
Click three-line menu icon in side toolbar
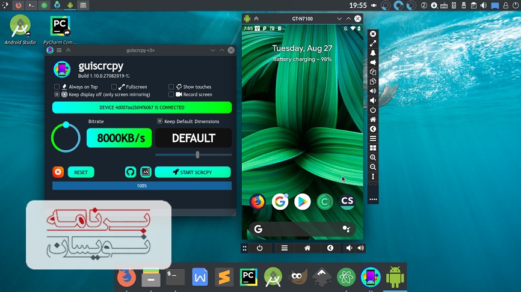(x=373, y=138)
